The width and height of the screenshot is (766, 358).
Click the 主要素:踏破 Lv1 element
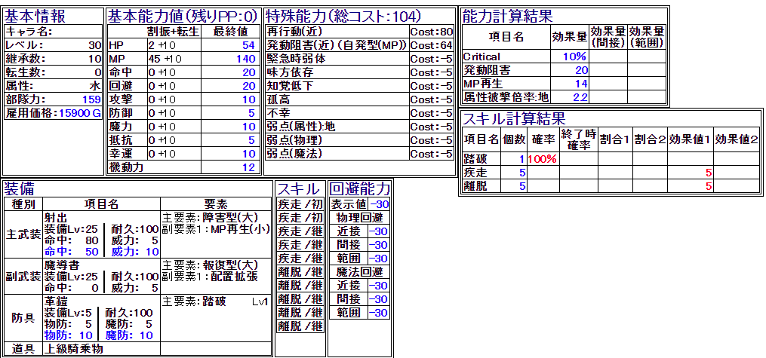(215, 301)
